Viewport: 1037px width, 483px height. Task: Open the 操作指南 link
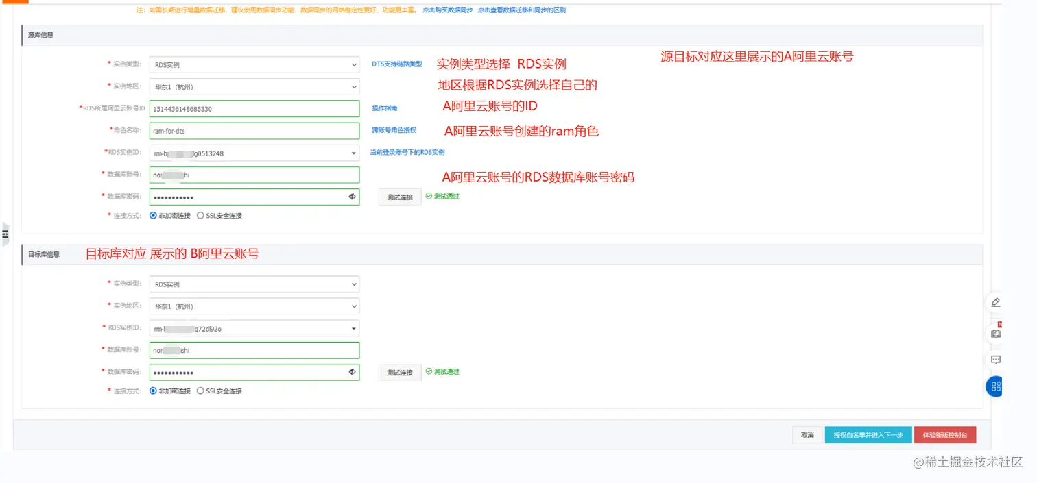pyautogui.click(x=385, y=108)
